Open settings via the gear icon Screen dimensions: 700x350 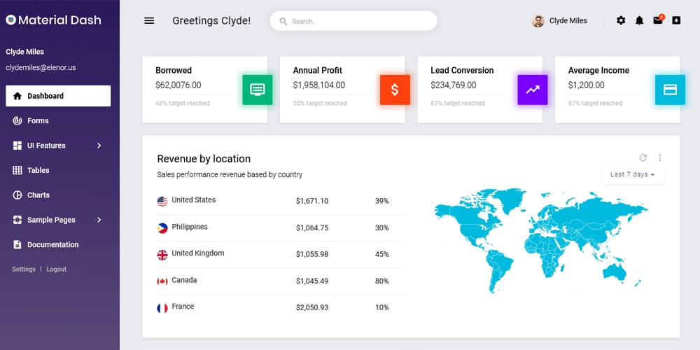coord(621,21)
